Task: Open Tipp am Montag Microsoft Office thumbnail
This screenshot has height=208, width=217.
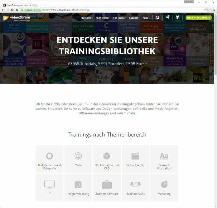Action: (x=14, y=50)
